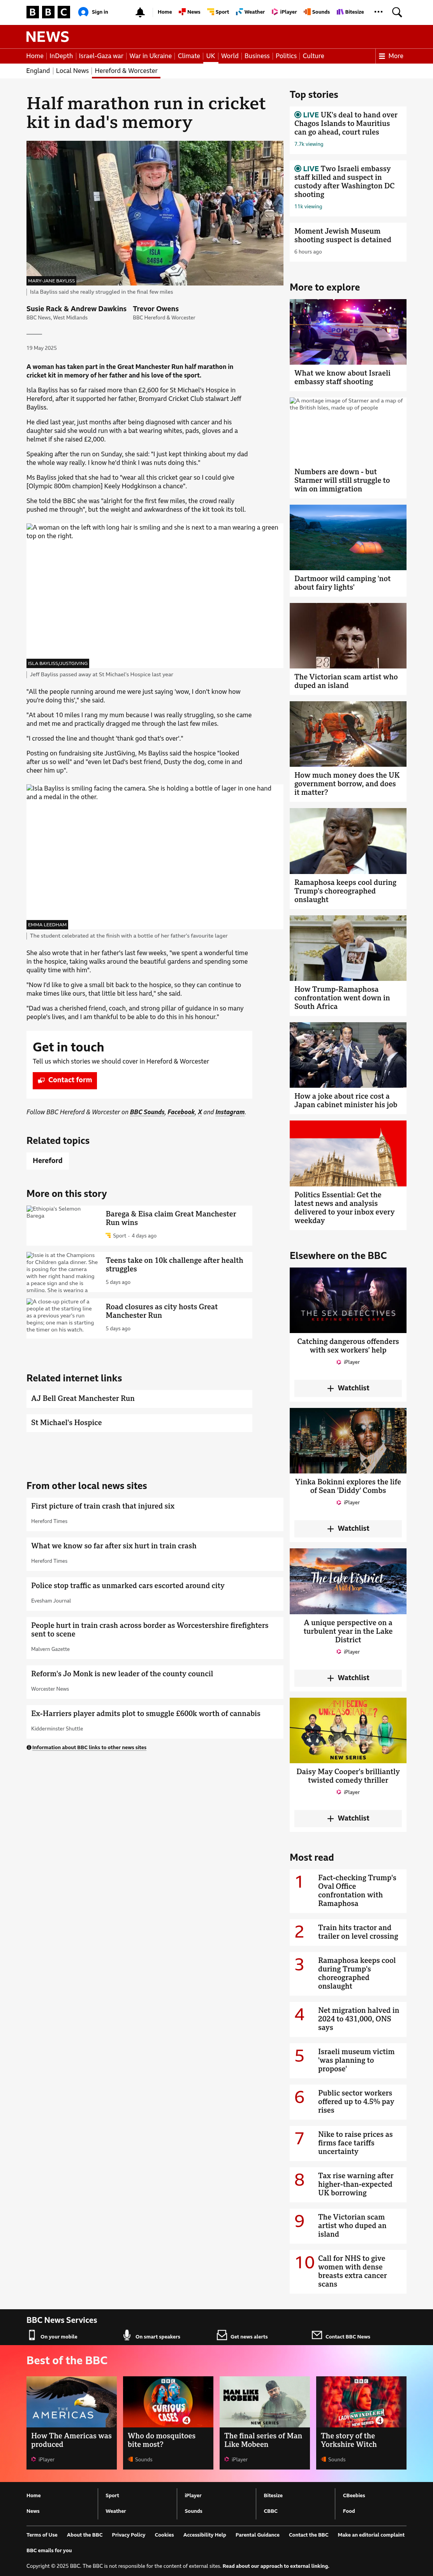Viewport: 433px width, 2576px height.
Task: Open Barega & Eisa claim Great Manchester Run wins
Action: [171, 1218]
